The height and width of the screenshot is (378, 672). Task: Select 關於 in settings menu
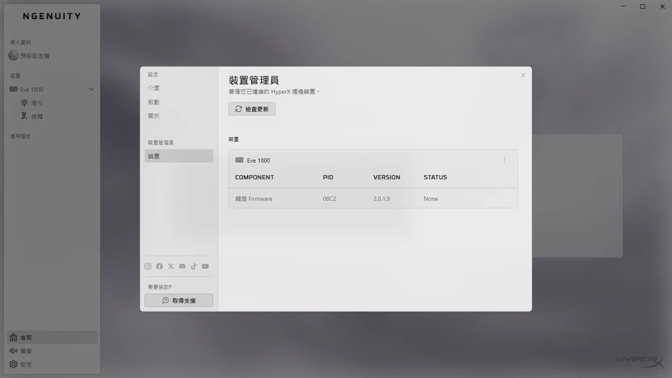coord(154,116)
